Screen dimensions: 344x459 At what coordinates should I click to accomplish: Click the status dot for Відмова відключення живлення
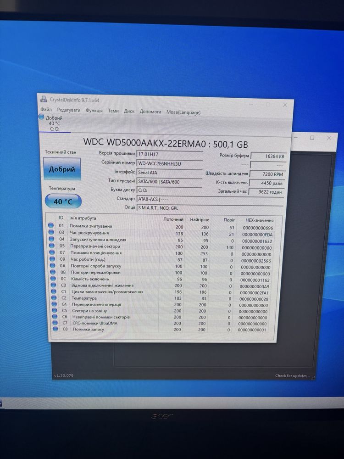(x=54, y=285)
